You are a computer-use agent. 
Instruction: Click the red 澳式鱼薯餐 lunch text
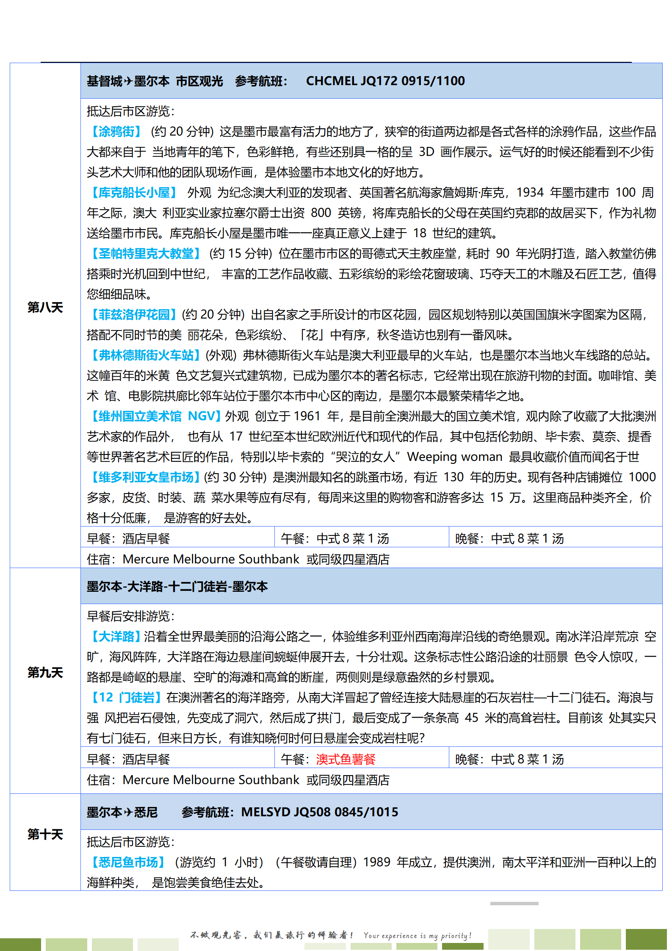(346, 760)
